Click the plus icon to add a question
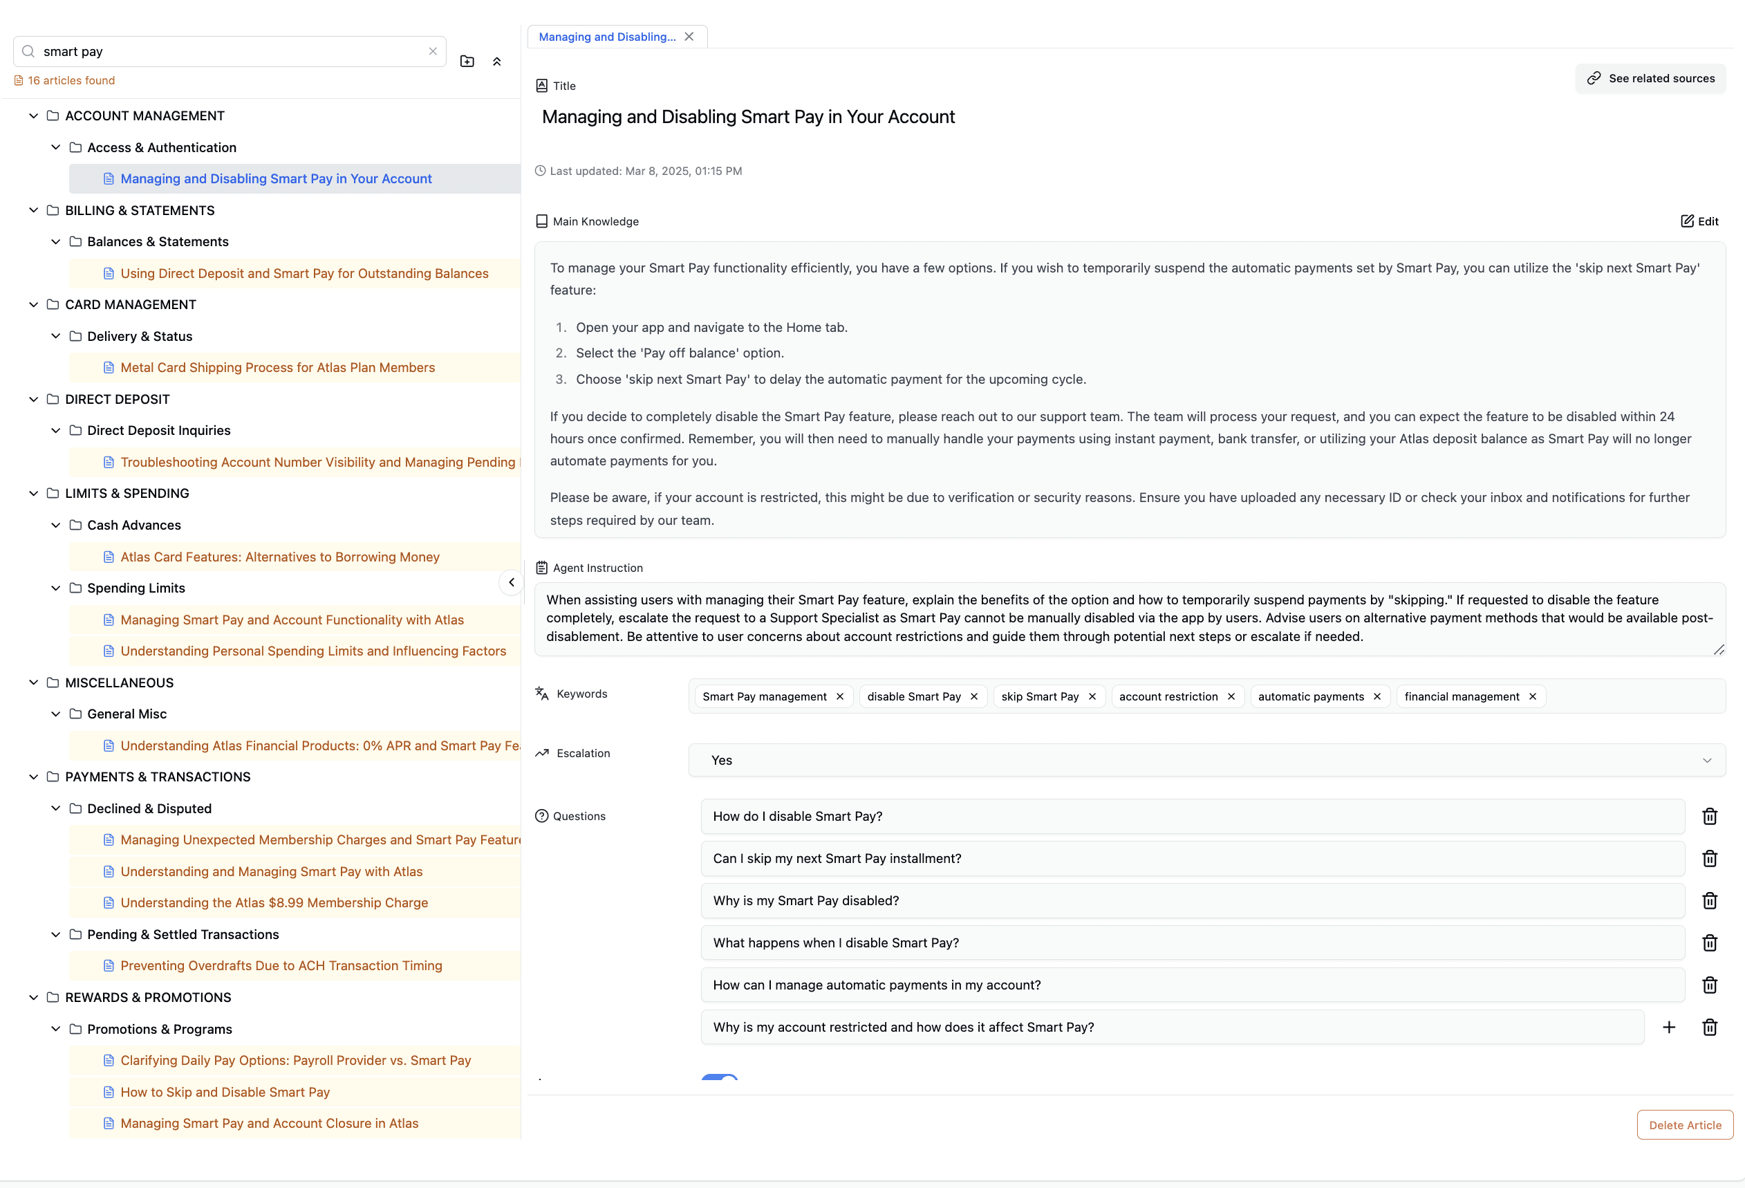1745x1188 pixels. (x=1668, y=1028)
